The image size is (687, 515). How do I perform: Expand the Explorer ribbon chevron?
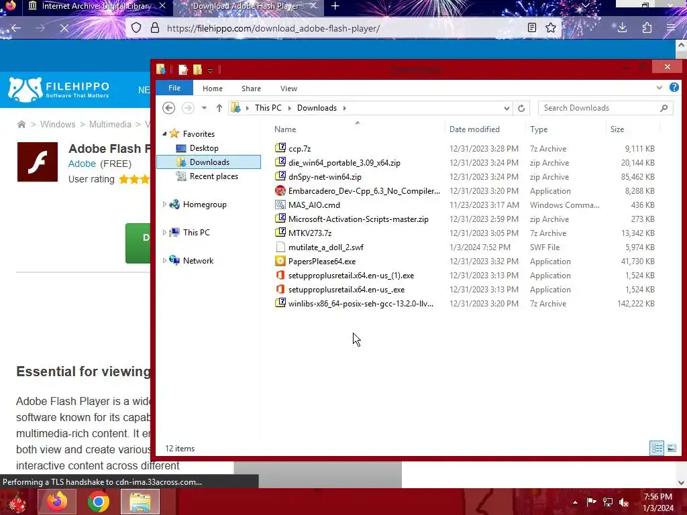pyautogui.click(x=659, y=88)
